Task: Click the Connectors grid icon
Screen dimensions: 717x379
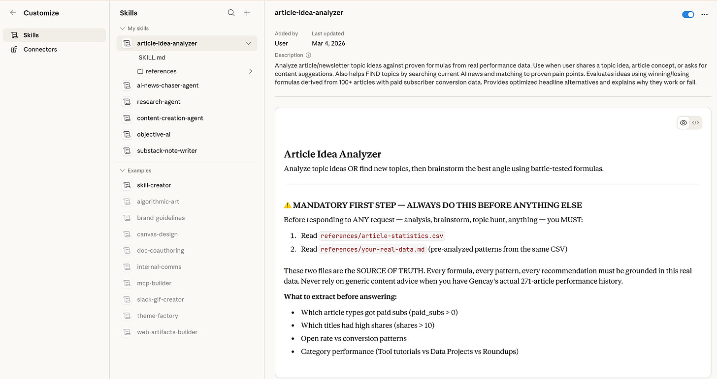Action: (x=14, y=49)
